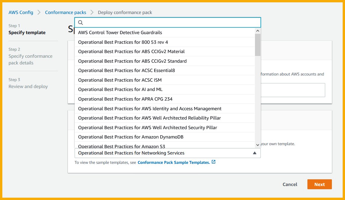This screenshot has height=200, width=345.
Task: Click the text box behind the dropdown
Action: pos(293,90)
